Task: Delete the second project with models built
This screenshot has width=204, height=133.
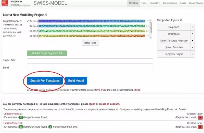Action: [x=200, y=127]
